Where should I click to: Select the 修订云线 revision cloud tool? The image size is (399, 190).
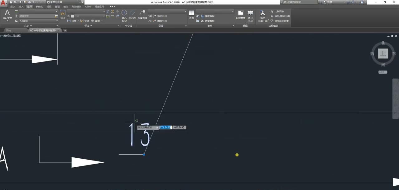click(x=250, y=15)
